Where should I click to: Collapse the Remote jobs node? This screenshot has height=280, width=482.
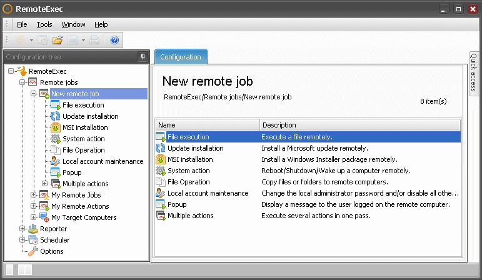coord(22,82)
